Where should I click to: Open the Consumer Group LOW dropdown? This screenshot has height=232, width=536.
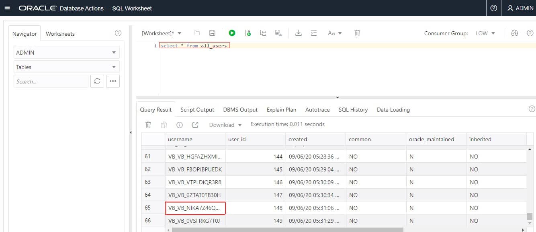point(485,33)
